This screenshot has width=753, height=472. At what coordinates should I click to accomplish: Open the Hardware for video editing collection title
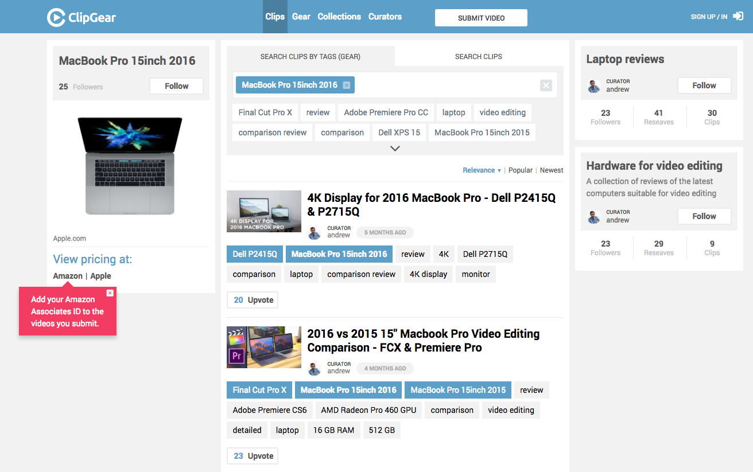(x=654, y=166)
